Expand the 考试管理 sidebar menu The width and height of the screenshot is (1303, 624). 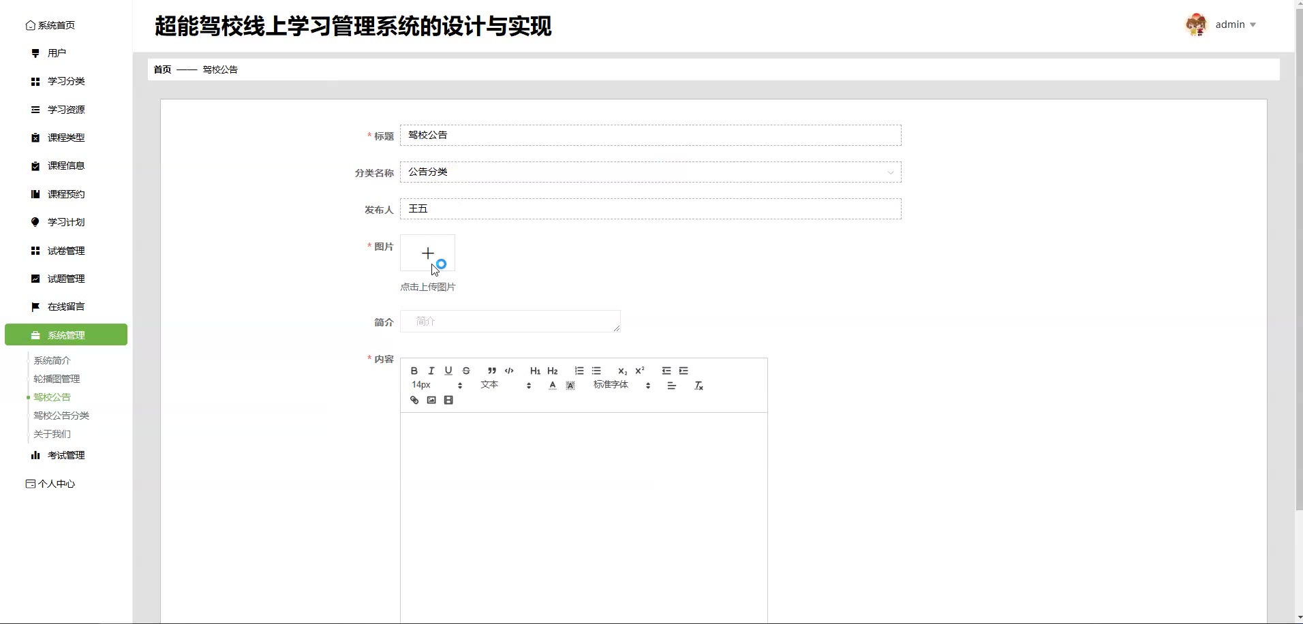click(66, 455)
